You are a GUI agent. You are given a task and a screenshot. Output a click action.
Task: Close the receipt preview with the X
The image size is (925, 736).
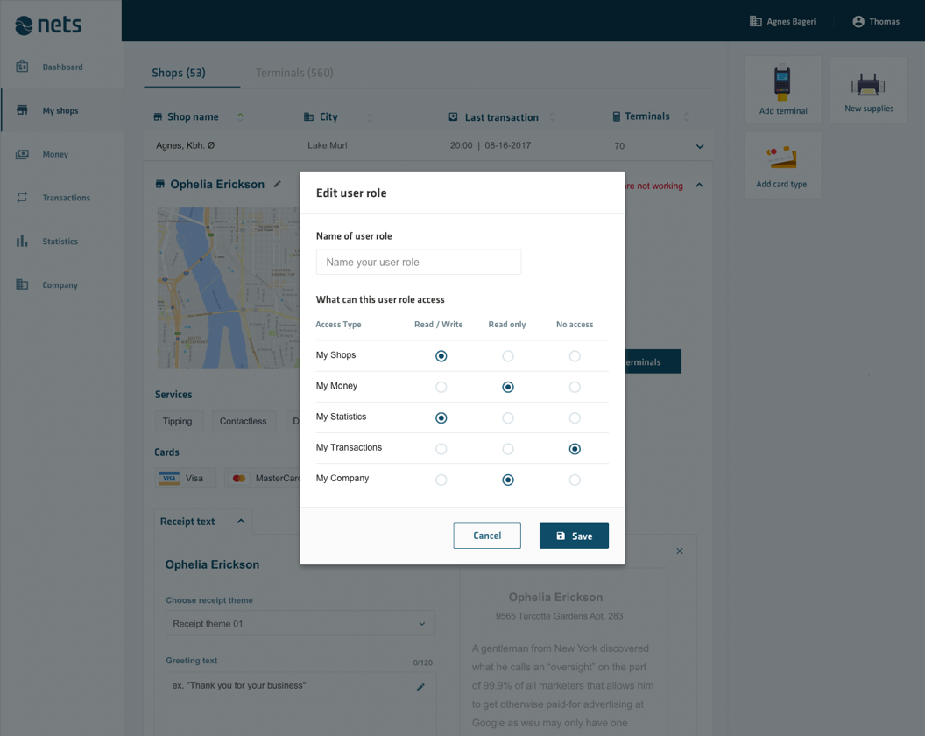click(680, 551)
